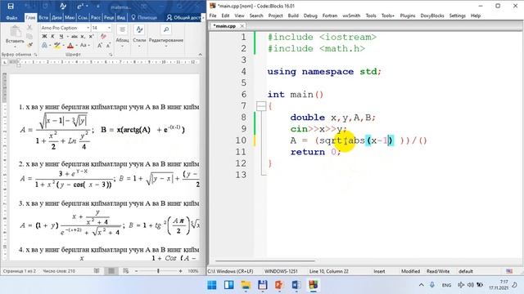Viewport: 524px width, 294px height.
Task: Cut selection using scissors icon in Word
Action: 29,28
